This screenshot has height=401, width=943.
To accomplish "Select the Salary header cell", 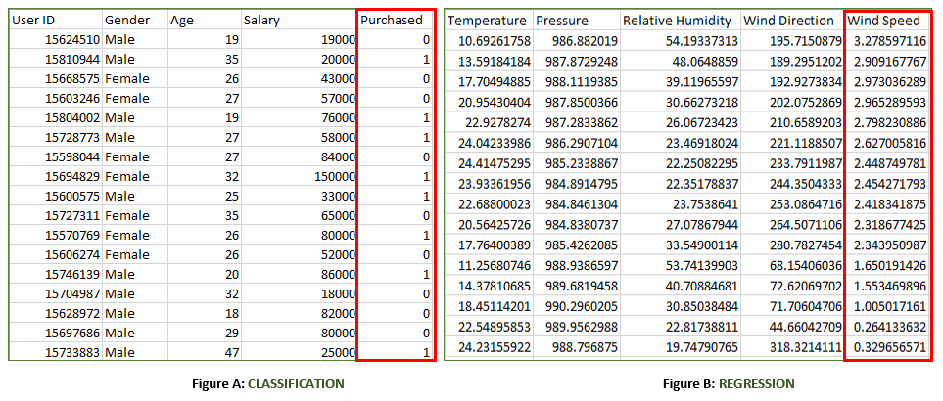I will pyautogui.click(x=299, y=21).
